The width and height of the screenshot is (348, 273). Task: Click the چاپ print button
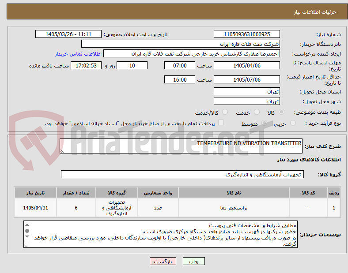click(194, 261)
